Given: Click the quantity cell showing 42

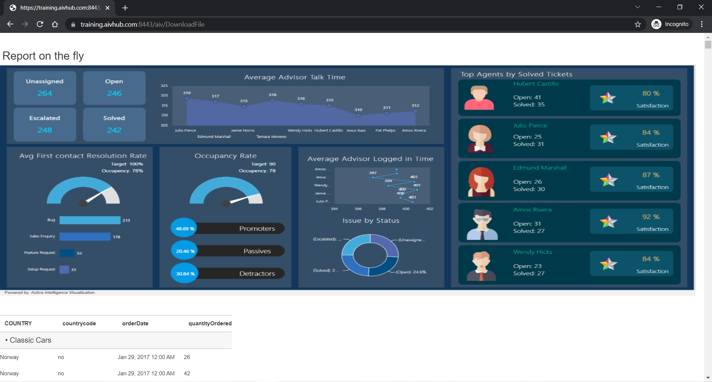Looking at the screenshot, I should [187, 373].
